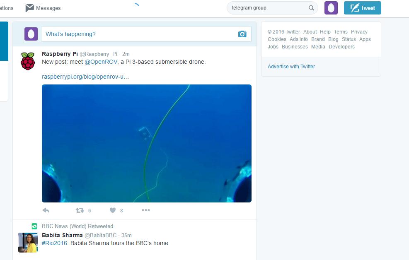Click the Raspberry Pi logo avatar
Screen dimensions: 409x260
(x=28, y=61)
